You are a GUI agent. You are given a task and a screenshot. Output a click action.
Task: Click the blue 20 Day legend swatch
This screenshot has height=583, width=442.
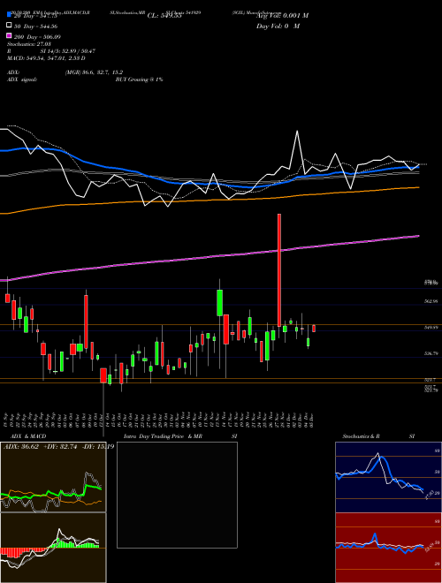click(9, 14)
